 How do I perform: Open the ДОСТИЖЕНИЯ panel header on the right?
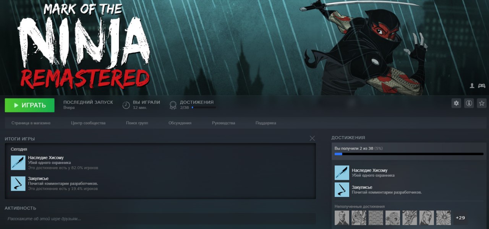click(x=348, y=138)
